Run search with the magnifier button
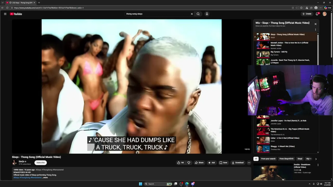Image resolution: width=333 pixels, height=187 pixels. pos(198,14)
